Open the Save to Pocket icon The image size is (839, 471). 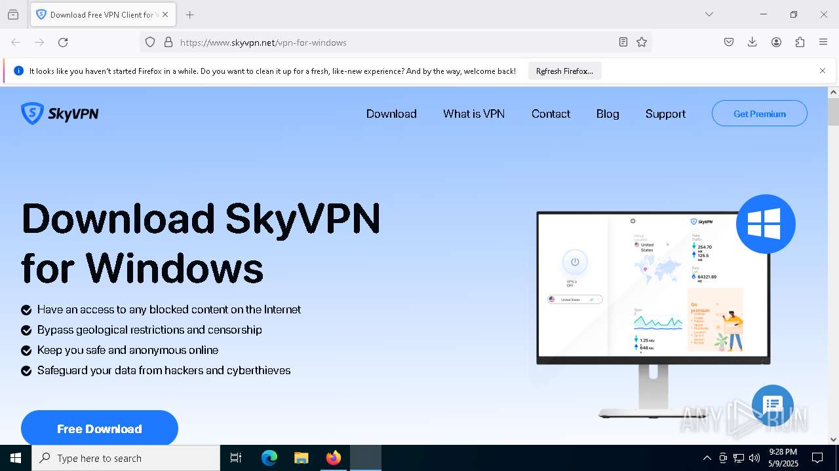(729, 42)
